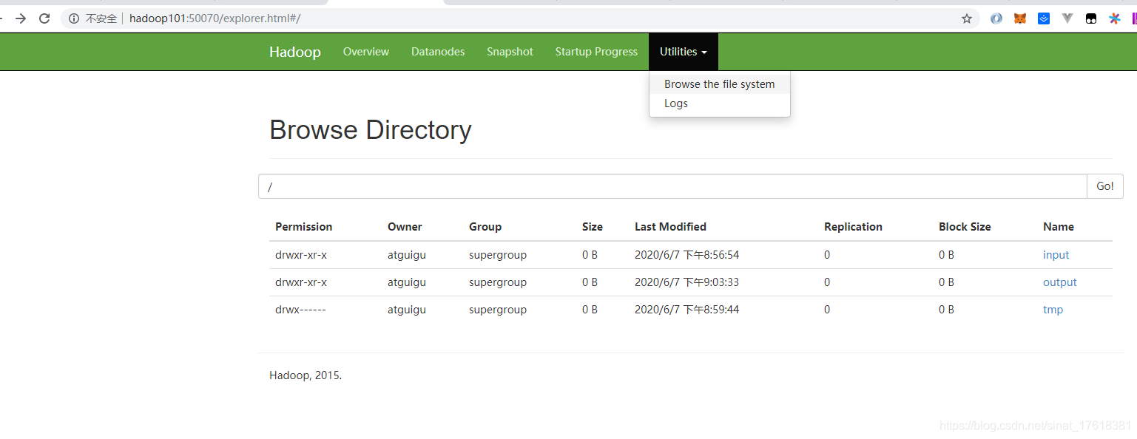The height and width of the screenshot is (439, 1137).
Task: Open the MetaMask fox extension icon
Action: coord(1020,18)
